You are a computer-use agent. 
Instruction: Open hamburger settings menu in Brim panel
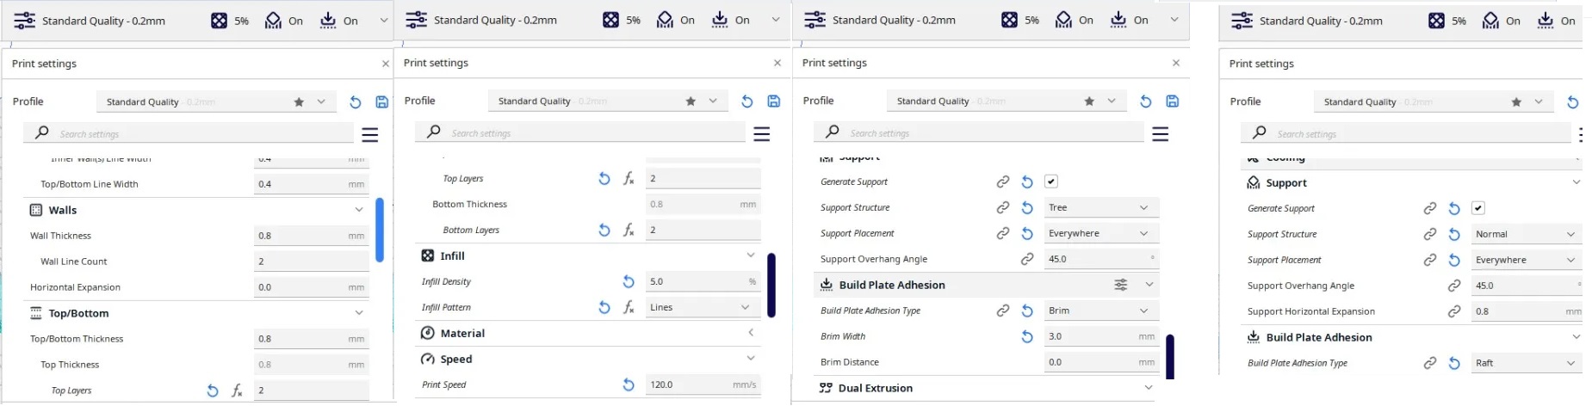(x=1161, y=133)
